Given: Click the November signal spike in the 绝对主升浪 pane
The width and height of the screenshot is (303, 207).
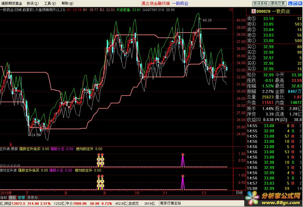Looking at the screenshot, I should tap(183, 182).
